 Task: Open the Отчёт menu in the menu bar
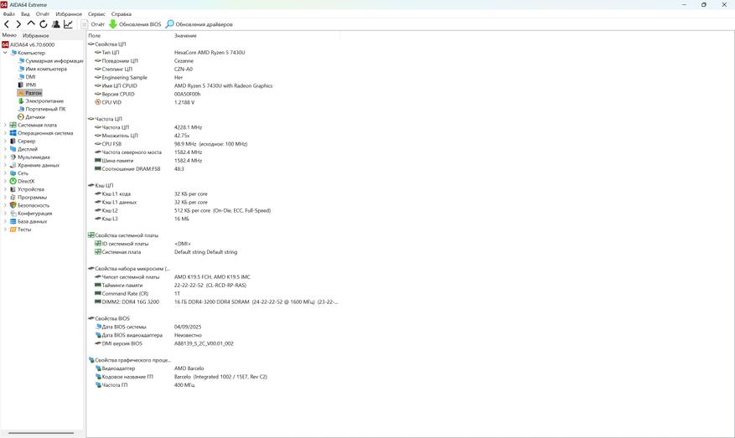pyautogui.click(x=43, y=14)
